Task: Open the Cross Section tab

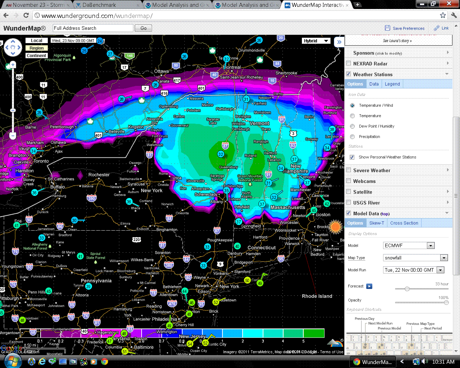Action: (x=404, y=223)
